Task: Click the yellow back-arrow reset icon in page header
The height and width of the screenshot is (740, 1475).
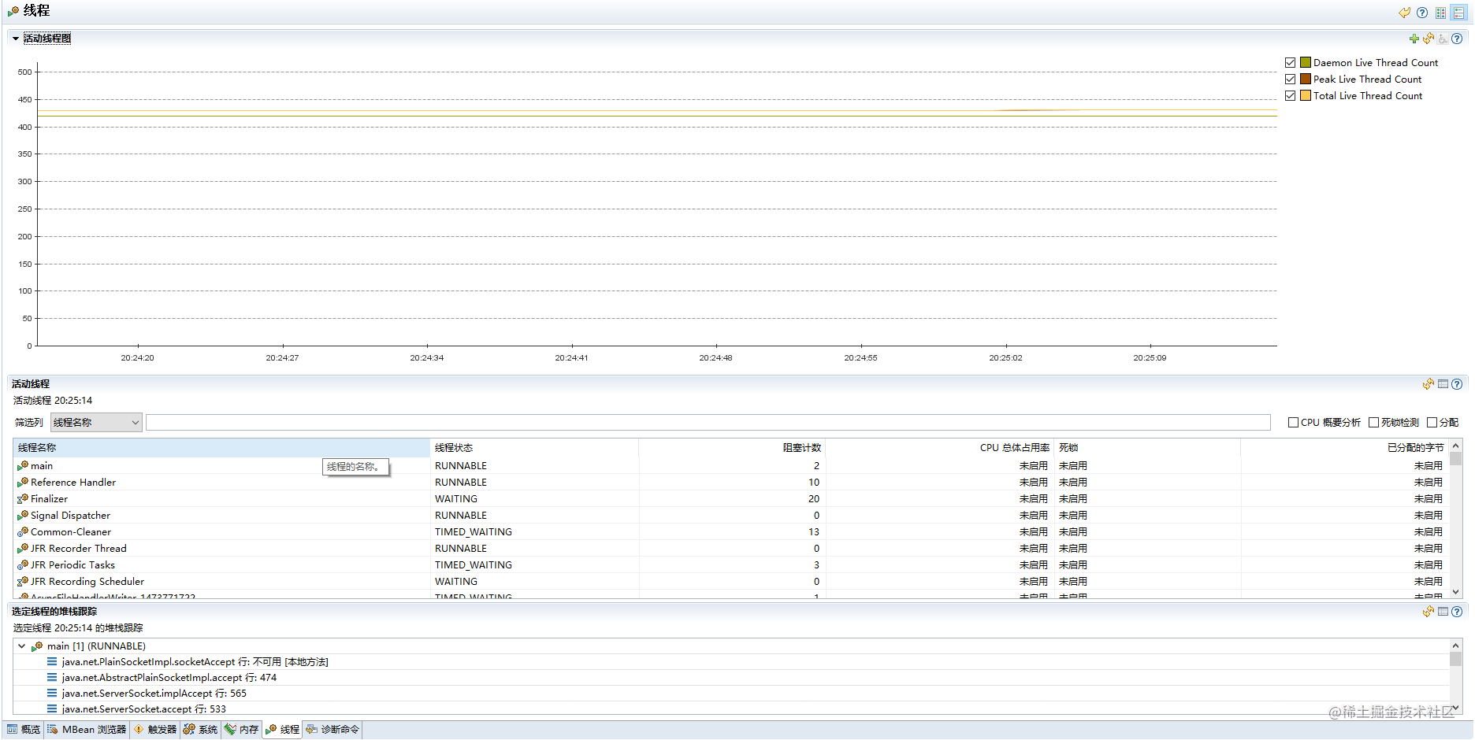Action: (x=1404, y=13)
